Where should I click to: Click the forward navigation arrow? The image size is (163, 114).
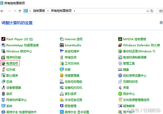(x=9, y=11)
